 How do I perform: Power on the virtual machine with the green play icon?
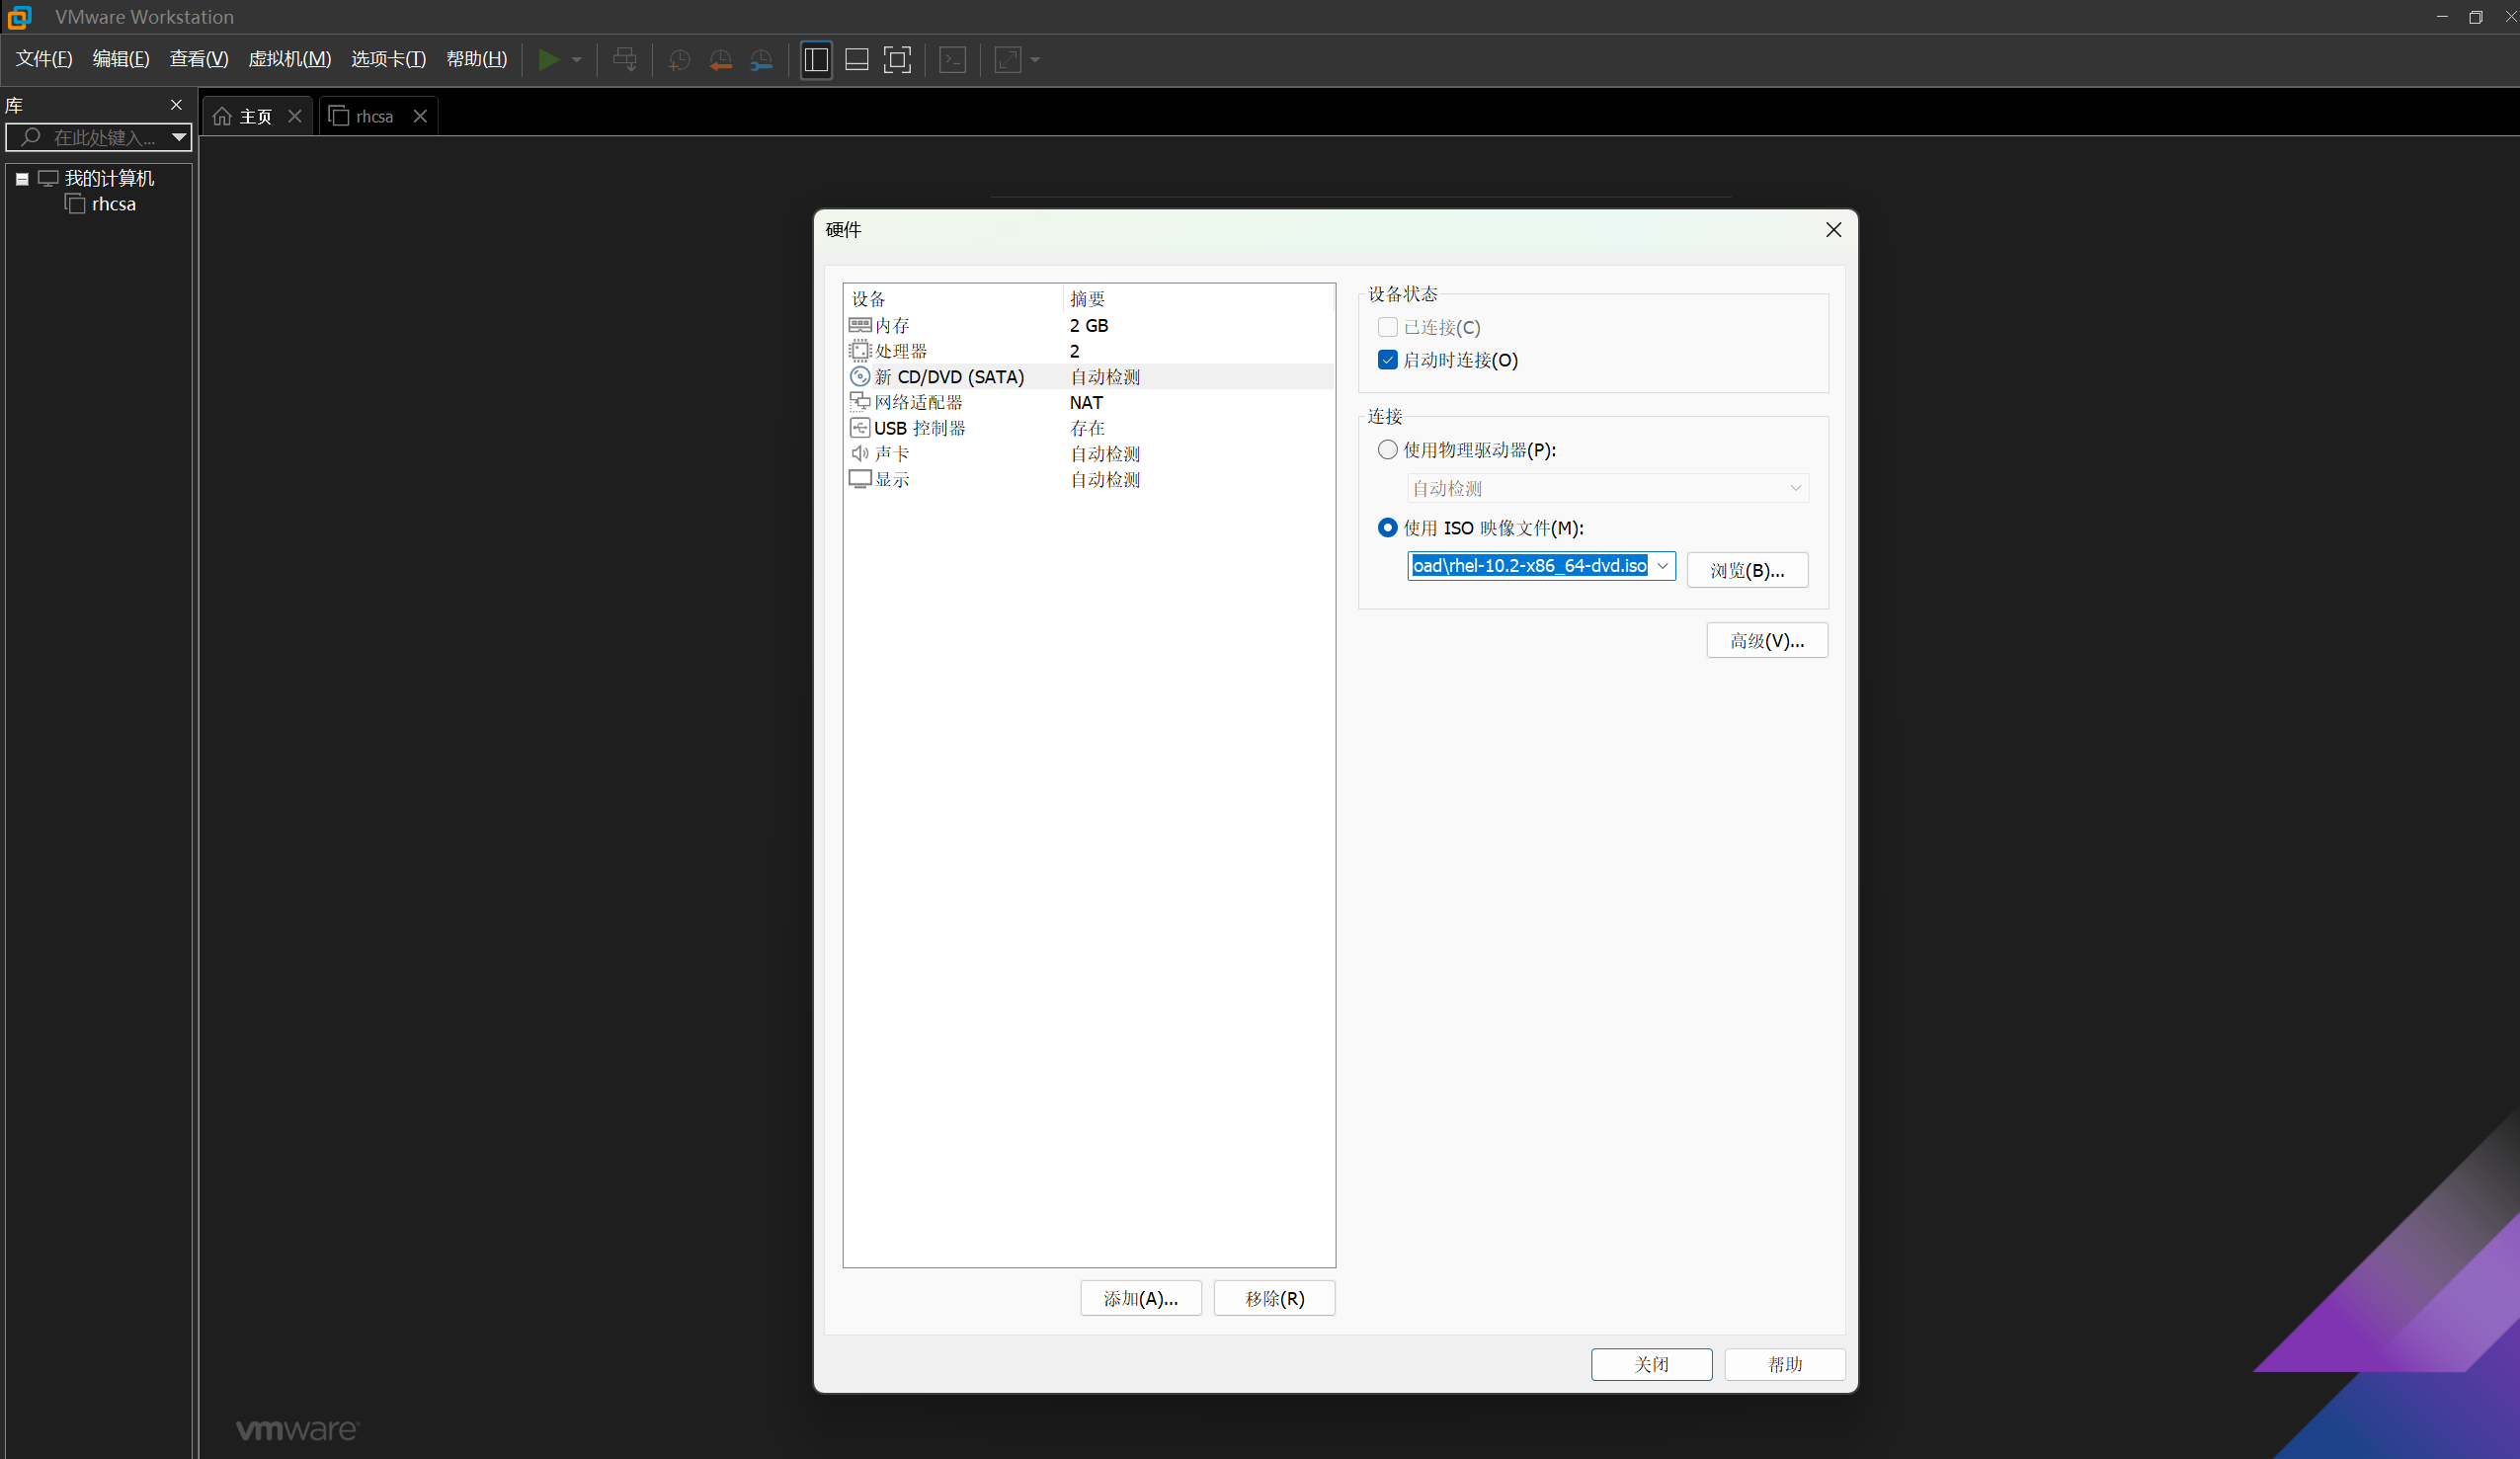point(548,60)
